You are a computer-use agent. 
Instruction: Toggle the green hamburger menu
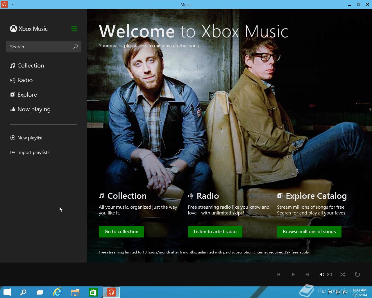pos(74,29)
